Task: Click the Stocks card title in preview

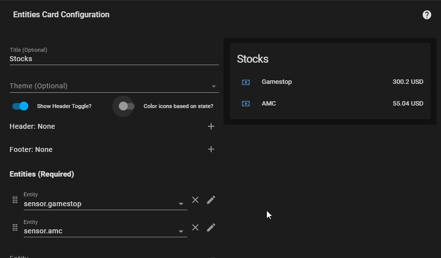Action: pos(253,59)
